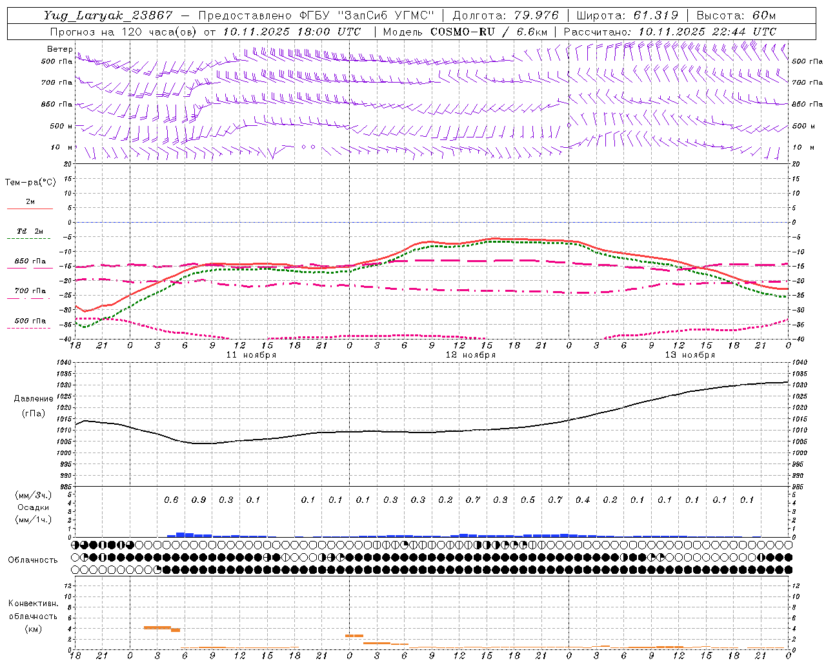Click the "700 гПа" temperature legend entry
826x661 pixels.
coord(30,291)
